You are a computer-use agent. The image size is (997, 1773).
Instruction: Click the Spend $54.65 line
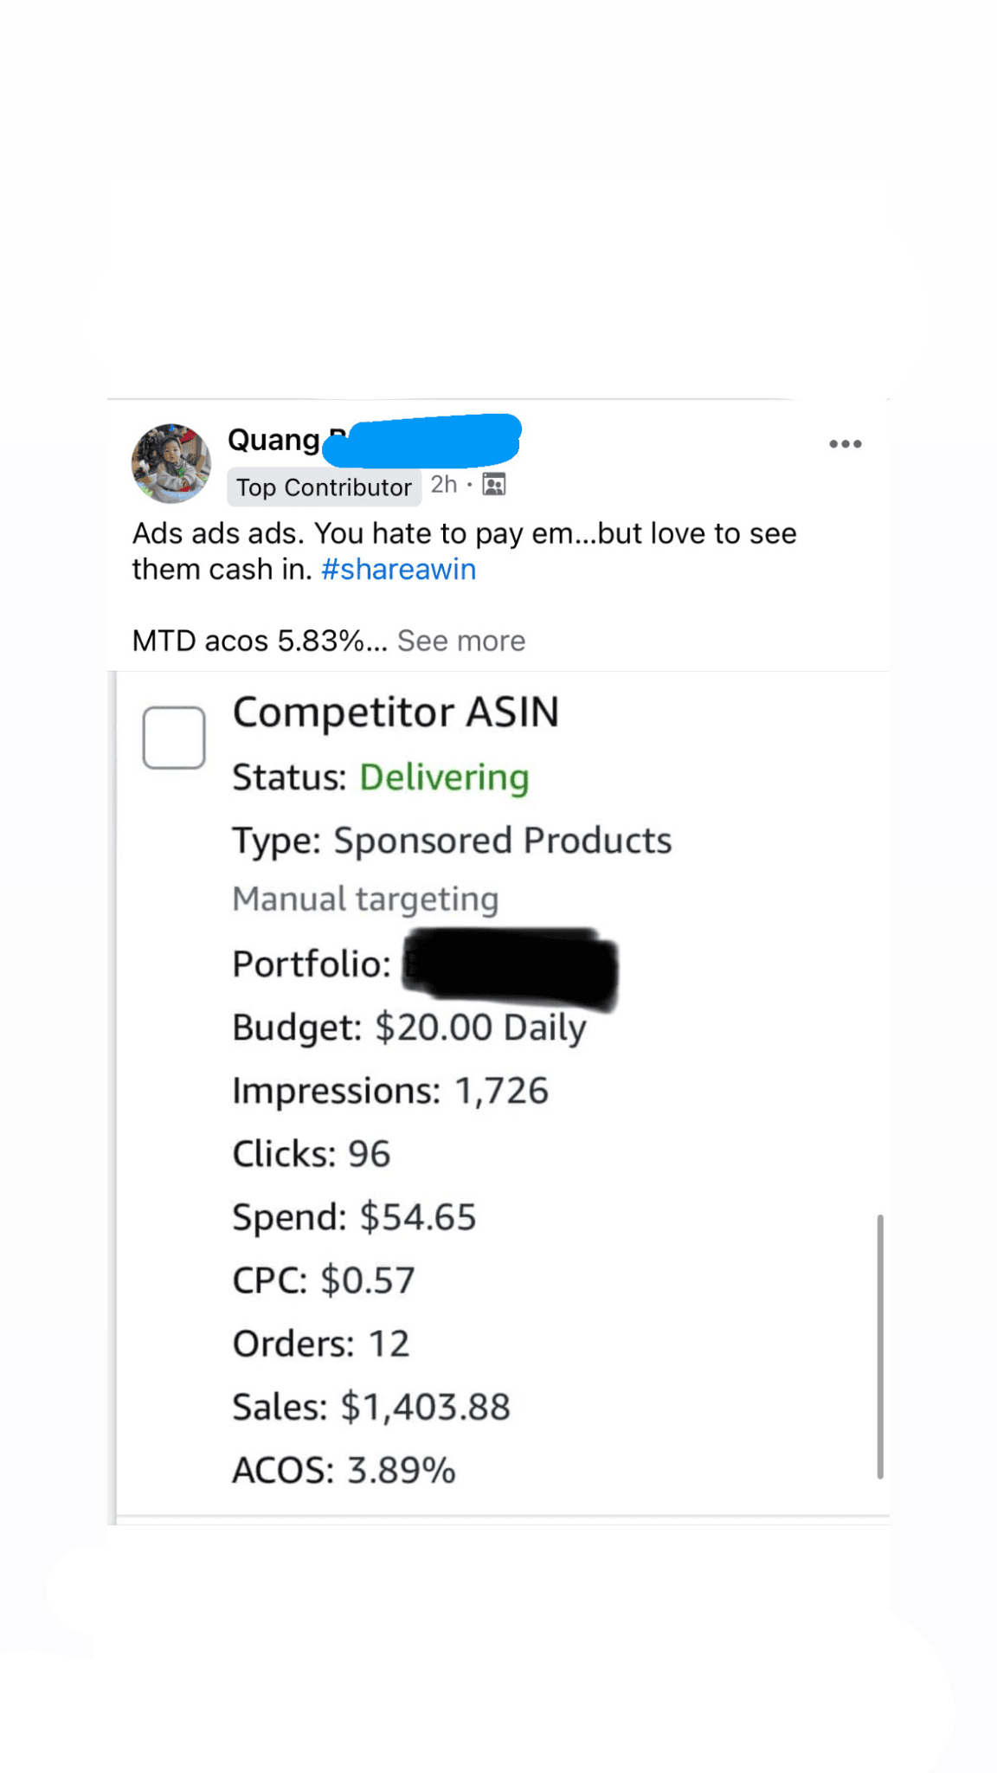click(x=354, y=1217)
